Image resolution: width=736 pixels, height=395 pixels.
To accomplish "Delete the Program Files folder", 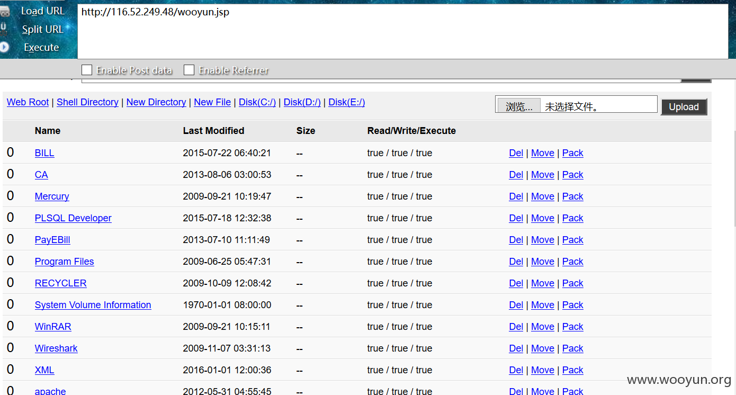I will coord(516,262).
